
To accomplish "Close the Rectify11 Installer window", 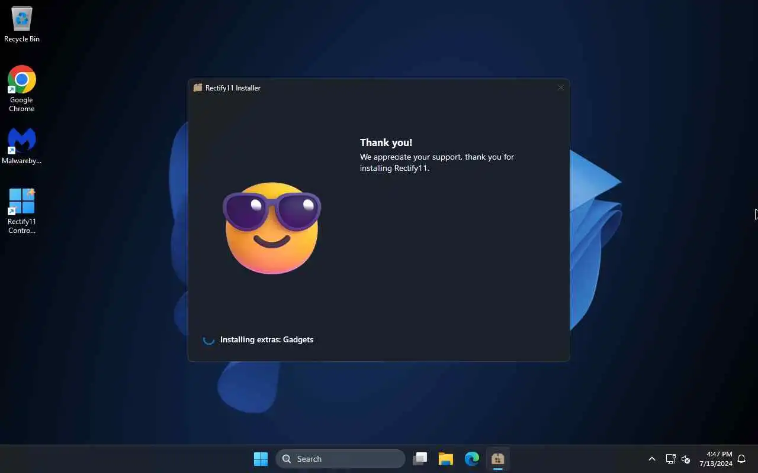I will (560, 88).
